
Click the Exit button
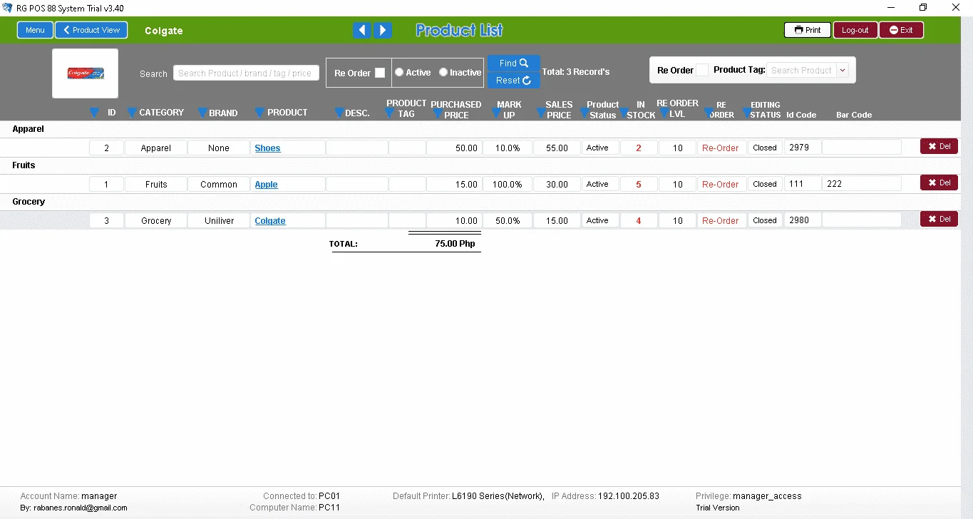click(x=901, y=30)
